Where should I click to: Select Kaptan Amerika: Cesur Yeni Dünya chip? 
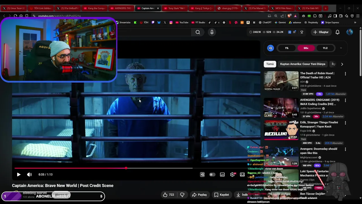[303, 64]
